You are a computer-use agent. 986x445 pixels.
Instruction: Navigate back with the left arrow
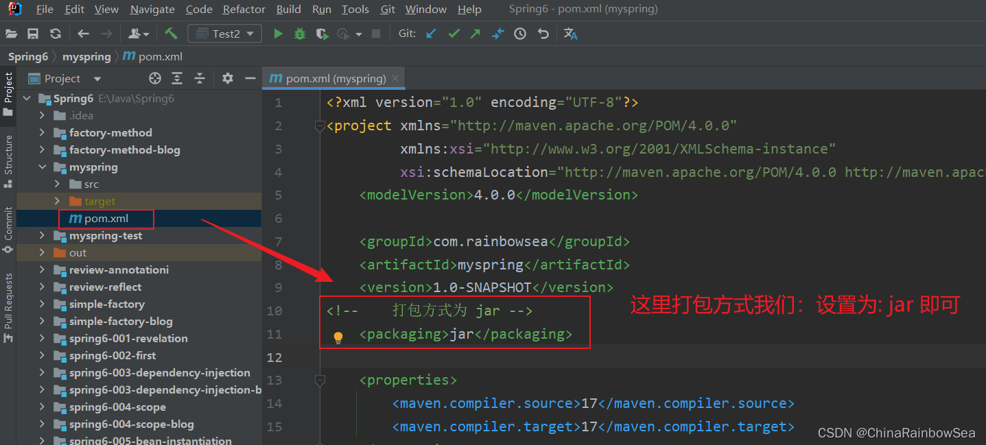pos(84,34)
